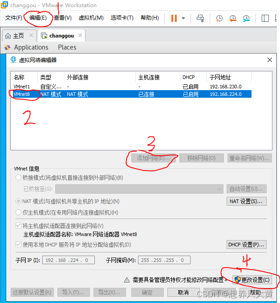Close the changgou tab
Screen dimensions: 280x303
click(x=80, y=35)
